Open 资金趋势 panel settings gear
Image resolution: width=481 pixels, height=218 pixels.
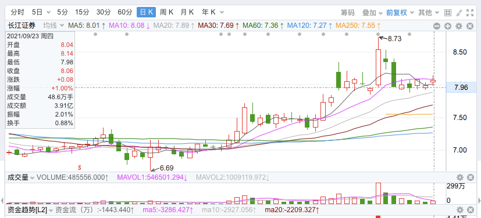tap(460, 210)
